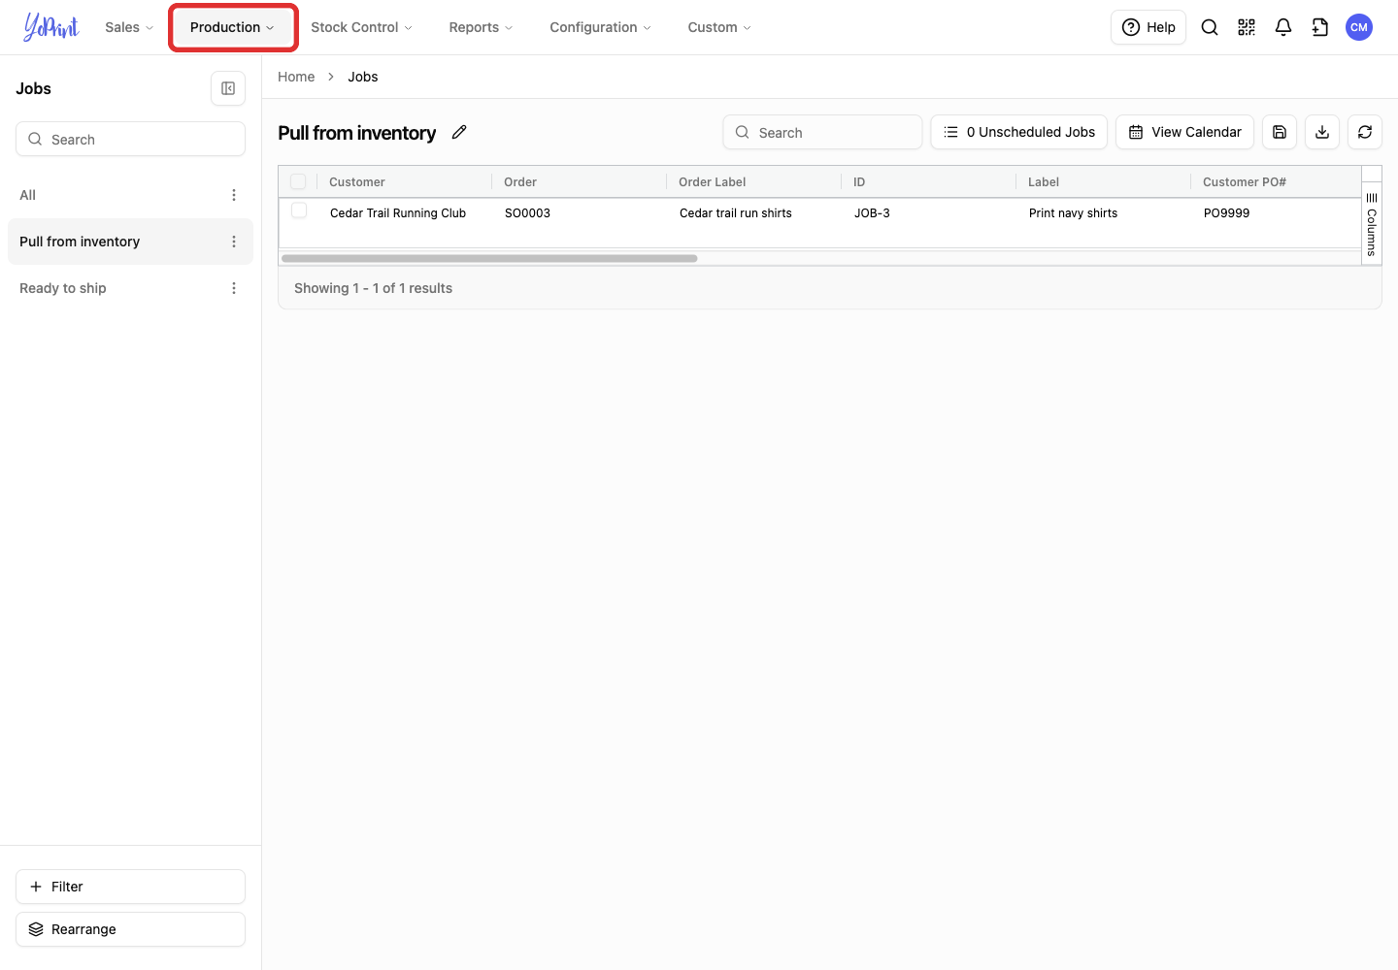1398x970 pixels.
Task: Expand the Production menu
Action: pos(232,27)
